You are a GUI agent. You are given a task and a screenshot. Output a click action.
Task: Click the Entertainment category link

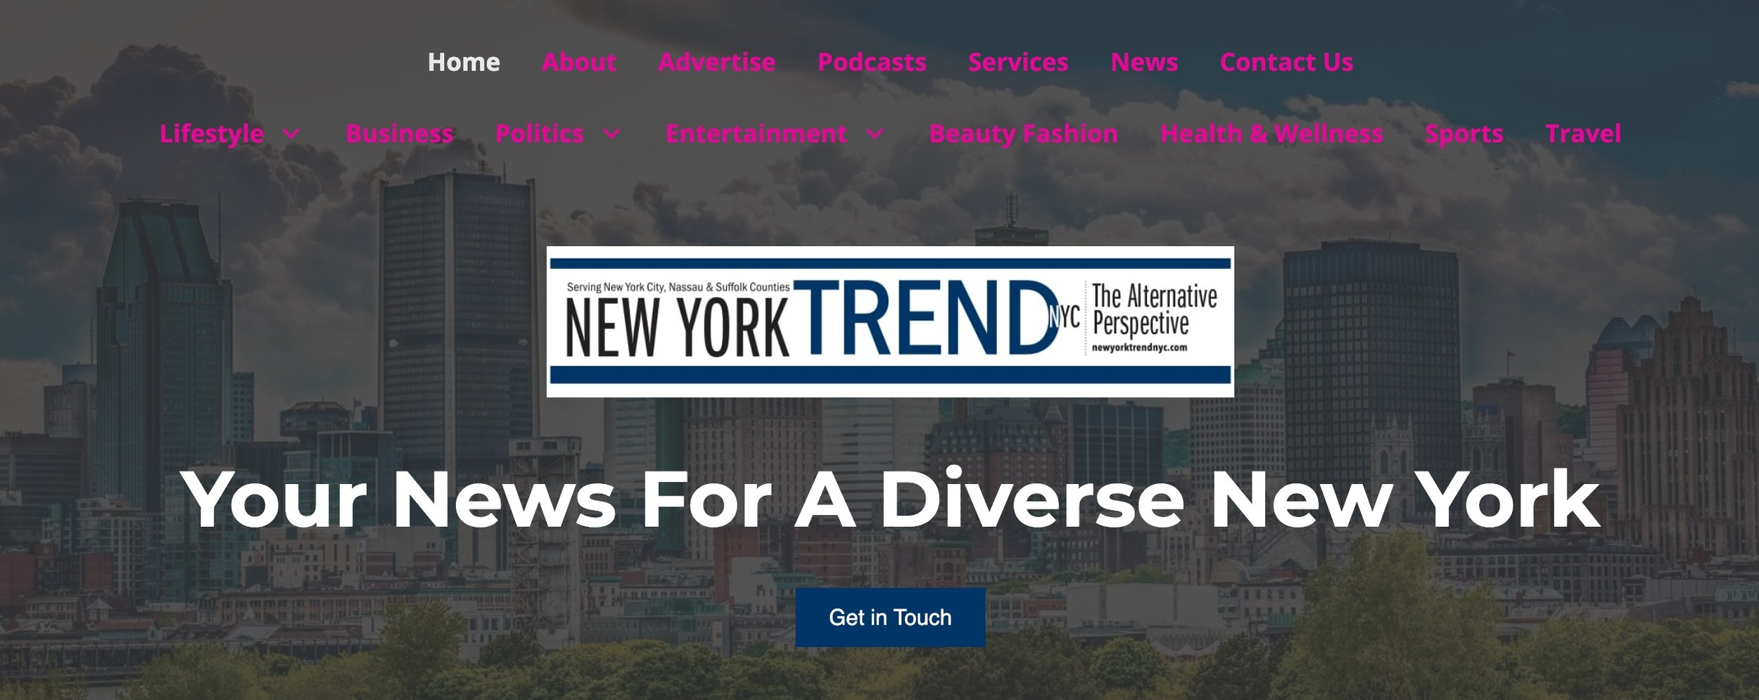pyautogui.click(x=756, y=134)
